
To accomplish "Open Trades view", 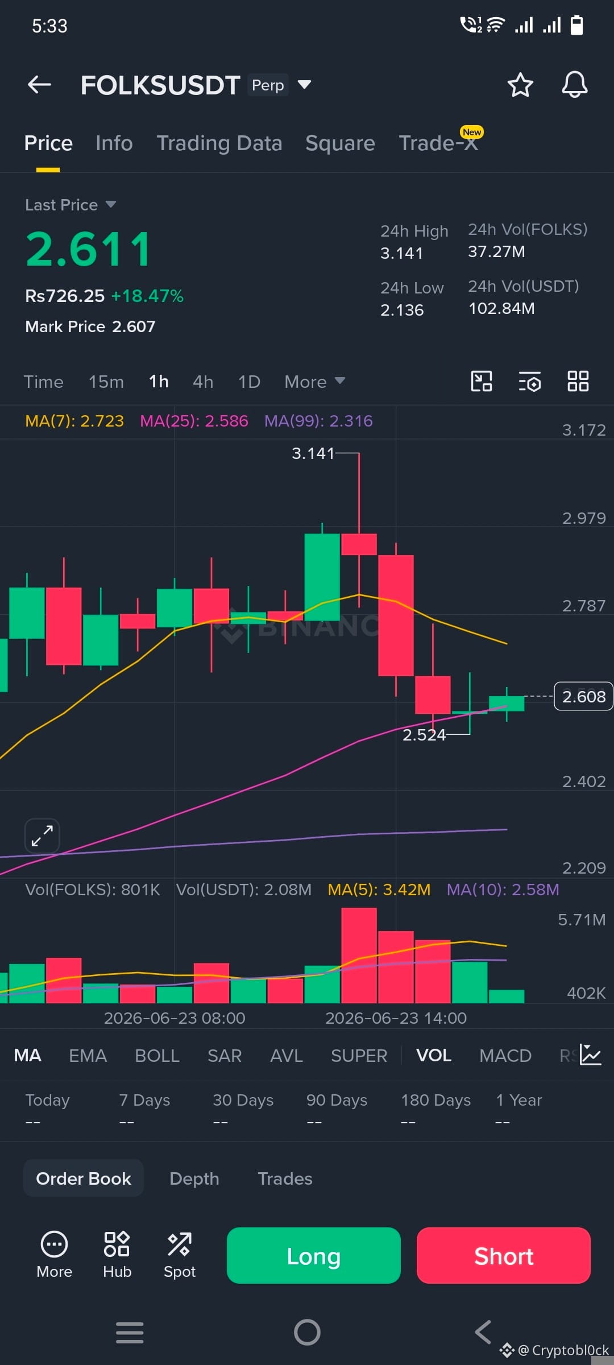I will point(285,1178).
